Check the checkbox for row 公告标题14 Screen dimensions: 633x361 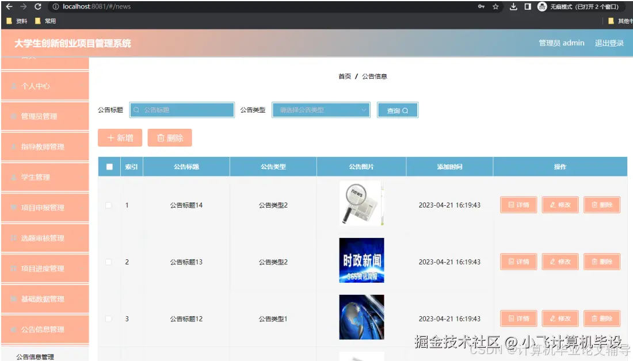point(108,205)
